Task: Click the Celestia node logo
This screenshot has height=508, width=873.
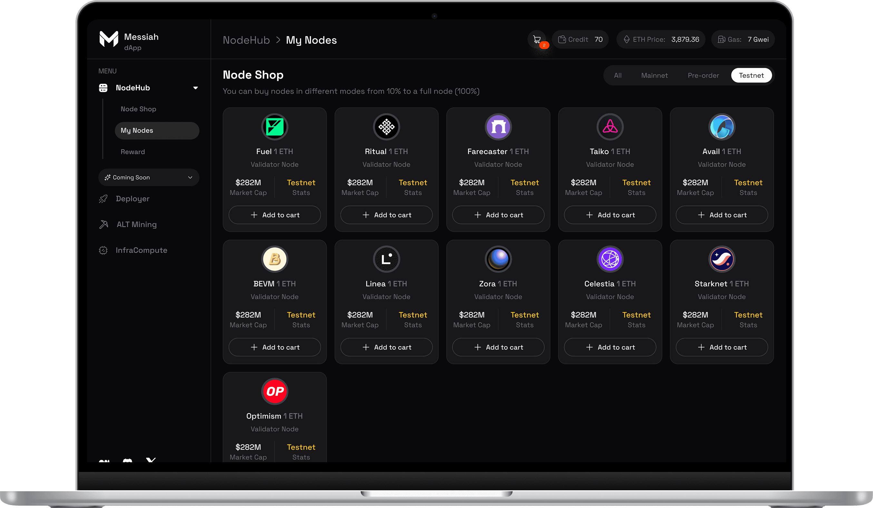Action: 610,259
